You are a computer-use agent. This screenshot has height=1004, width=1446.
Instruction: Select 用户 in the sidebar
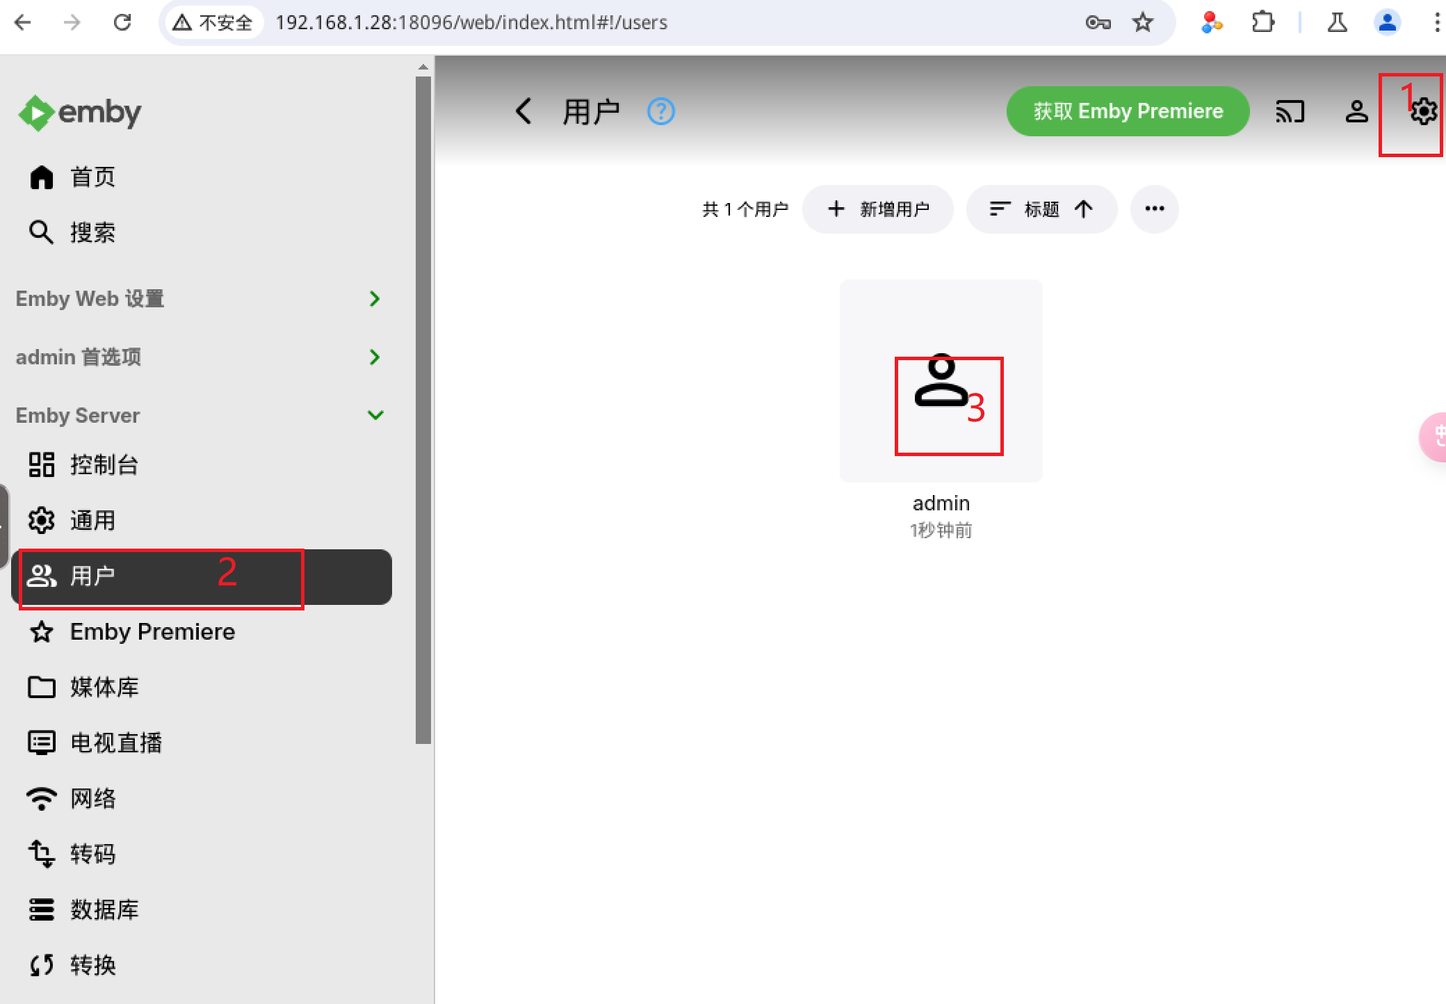click(202, 576)
